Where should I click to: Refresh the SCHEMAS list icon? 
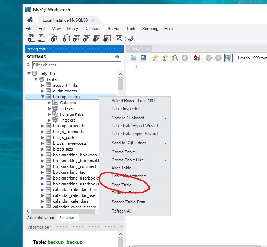point(117,57)
